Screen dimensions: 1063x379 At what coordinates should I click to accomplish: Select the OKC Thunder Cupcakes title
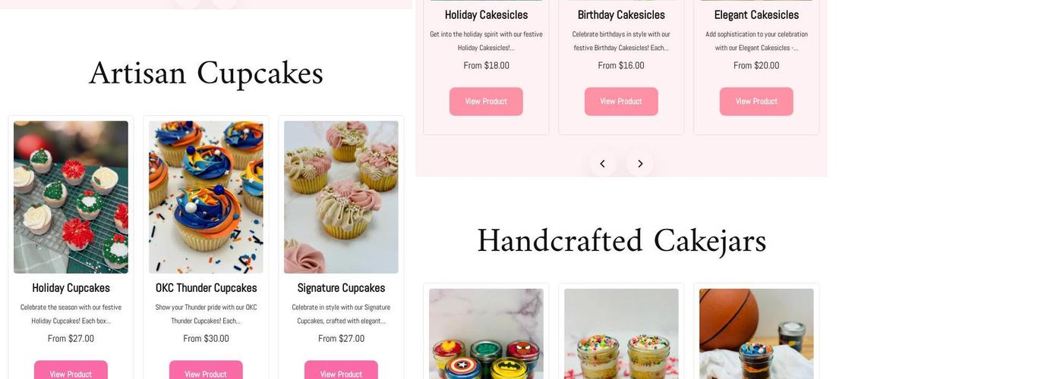pos(206,288)
